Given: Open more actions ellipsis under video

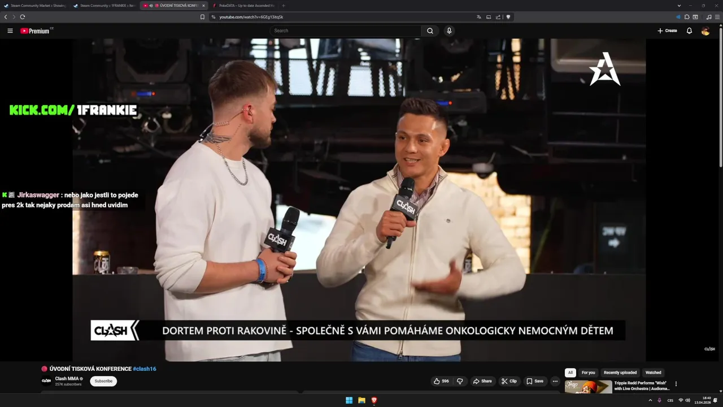Looking at the screenshot, I should click(x=555, y=381).
